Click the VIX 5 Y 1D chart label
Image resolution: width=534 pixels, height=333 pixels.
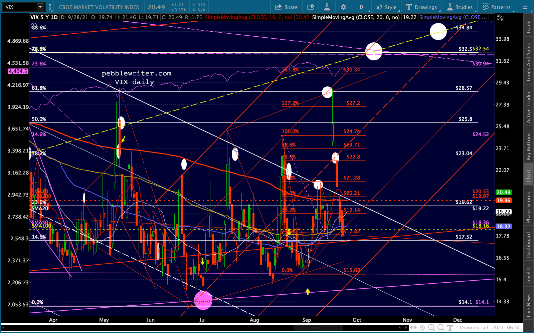tap(44, 17)
